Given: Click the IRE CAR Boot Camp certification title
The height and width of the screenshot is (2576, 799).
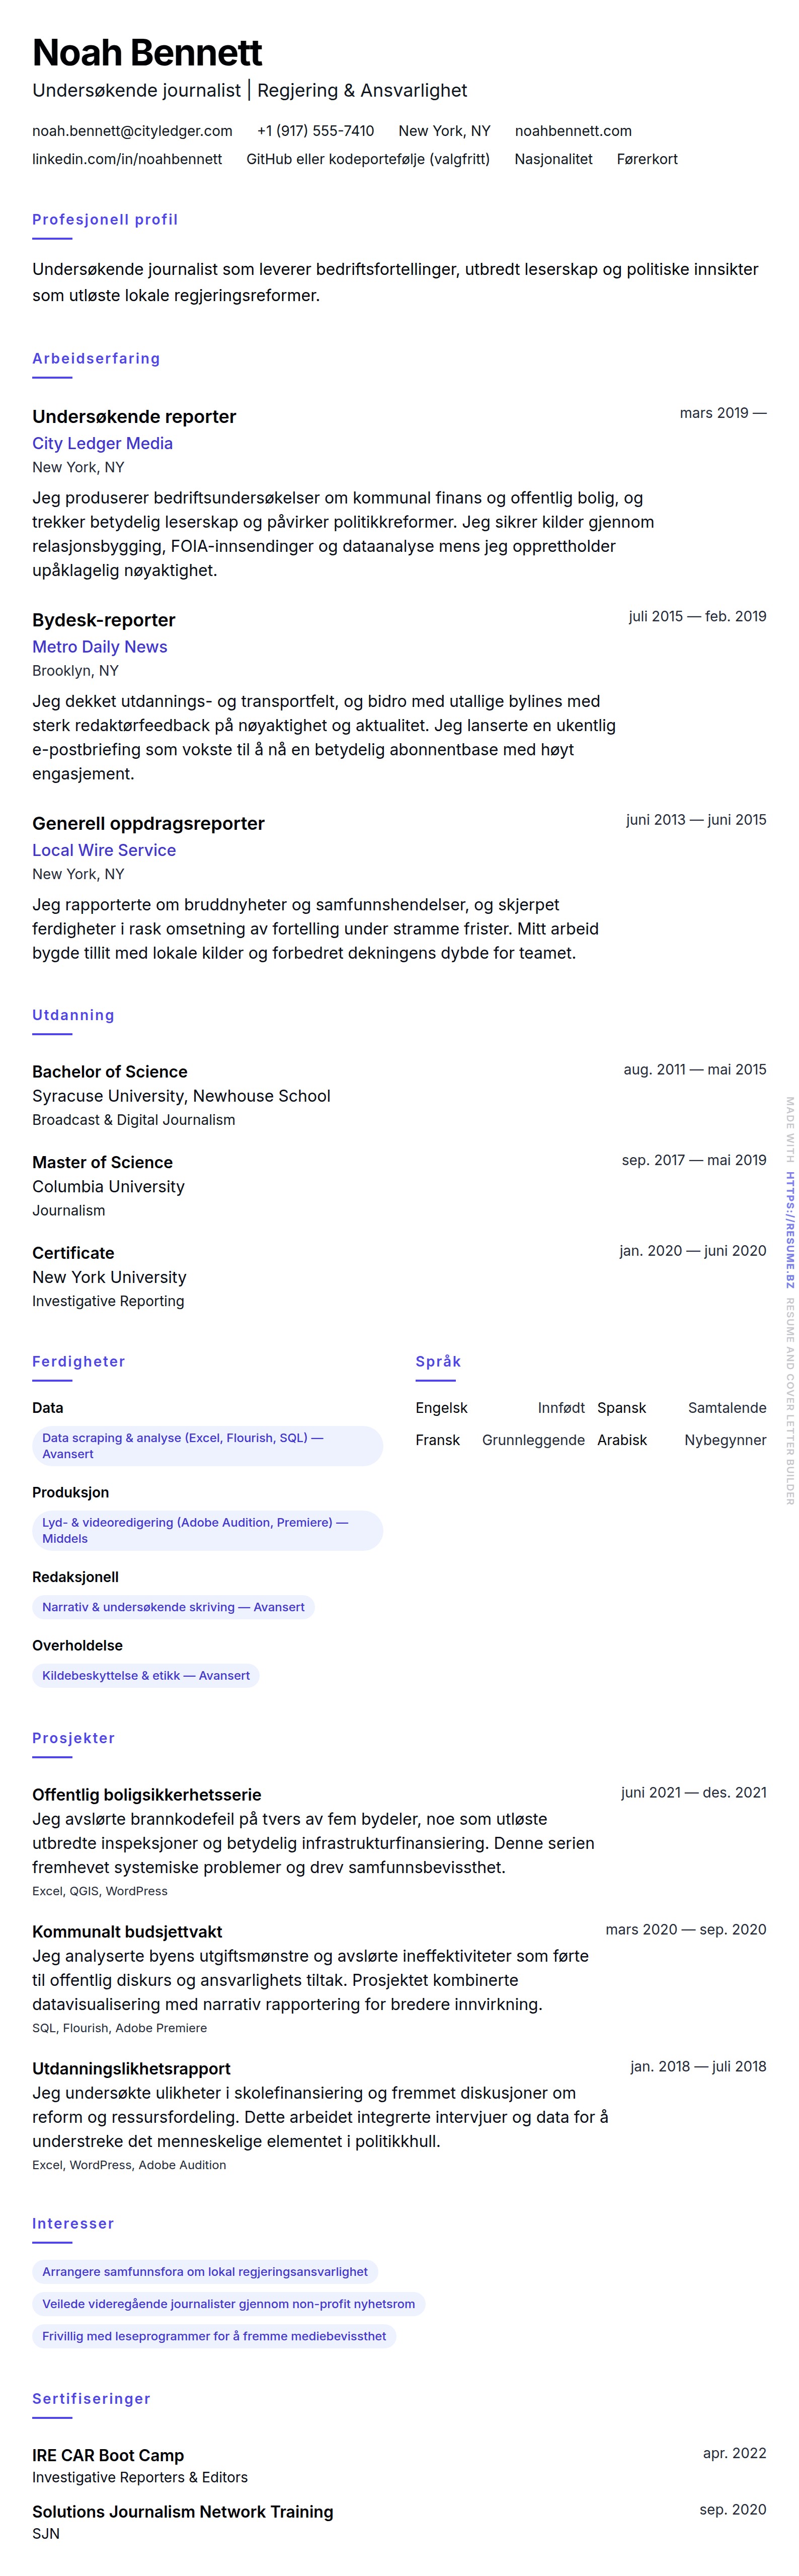Looking at the screenshot, I should point(108,2455).
